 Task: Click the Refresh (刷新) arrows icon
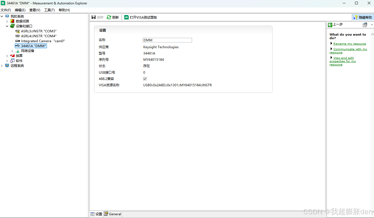(109, 17)
